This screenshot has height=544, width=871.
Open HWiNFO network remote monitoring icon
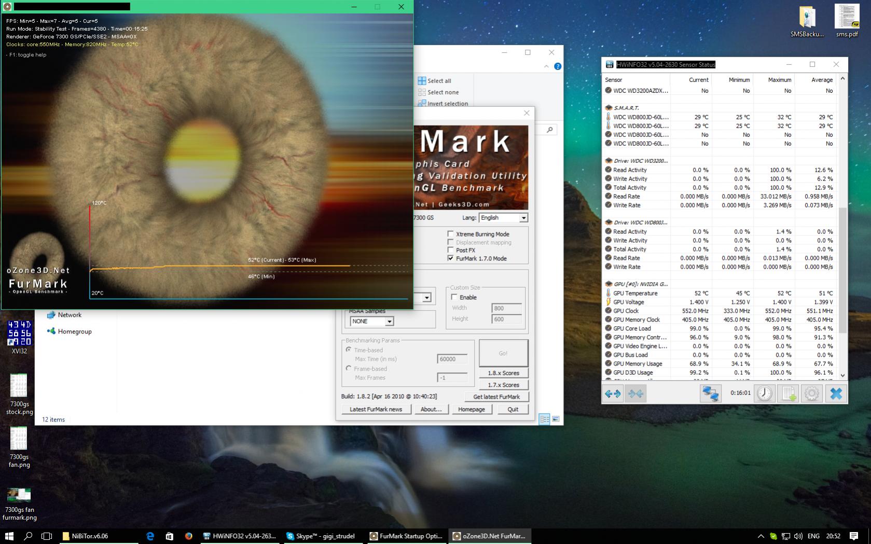click(710, 394)
